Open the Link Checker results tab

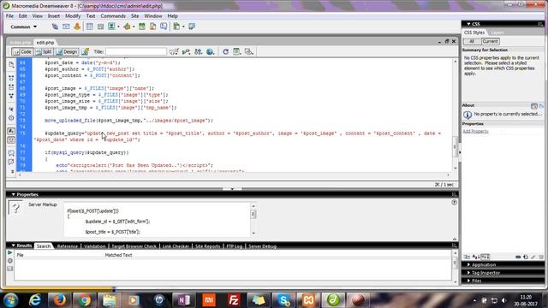176,246
